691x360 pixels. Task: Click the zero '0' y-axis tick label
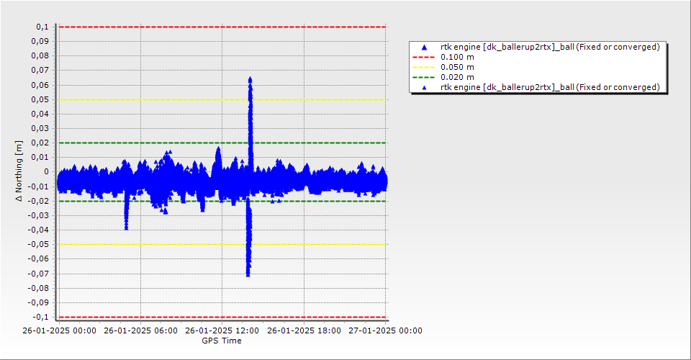pos(47,172)
